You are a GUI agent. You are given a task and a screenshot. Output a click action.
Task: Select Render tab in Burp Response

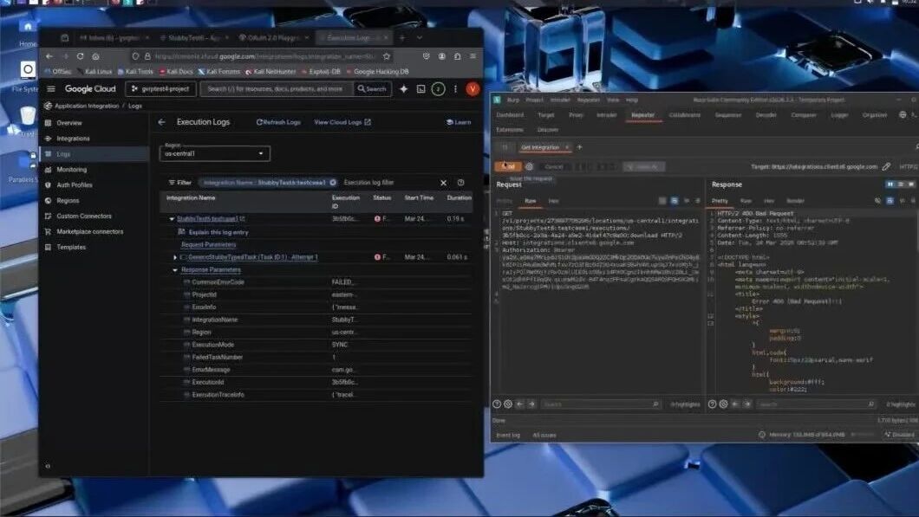click(x=795, y=201)
